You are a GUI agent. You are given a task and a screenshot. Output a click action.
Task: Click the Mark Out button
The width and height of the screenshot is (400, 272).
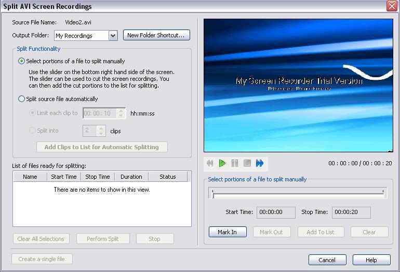click(271, 232)
